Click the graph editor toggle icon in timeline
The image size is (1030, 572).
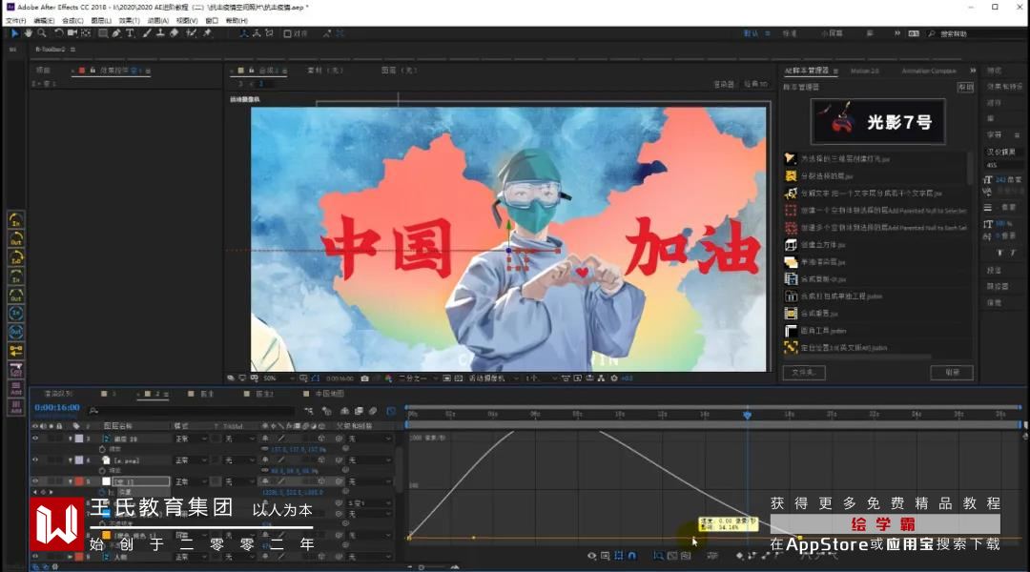pos(392,411)
